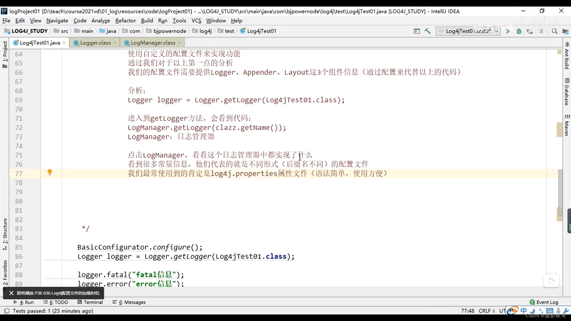Close the LogManager.class tab
The width and height of the screenshot is (571, 321).
pyautogui.click(x=179, y=43)
